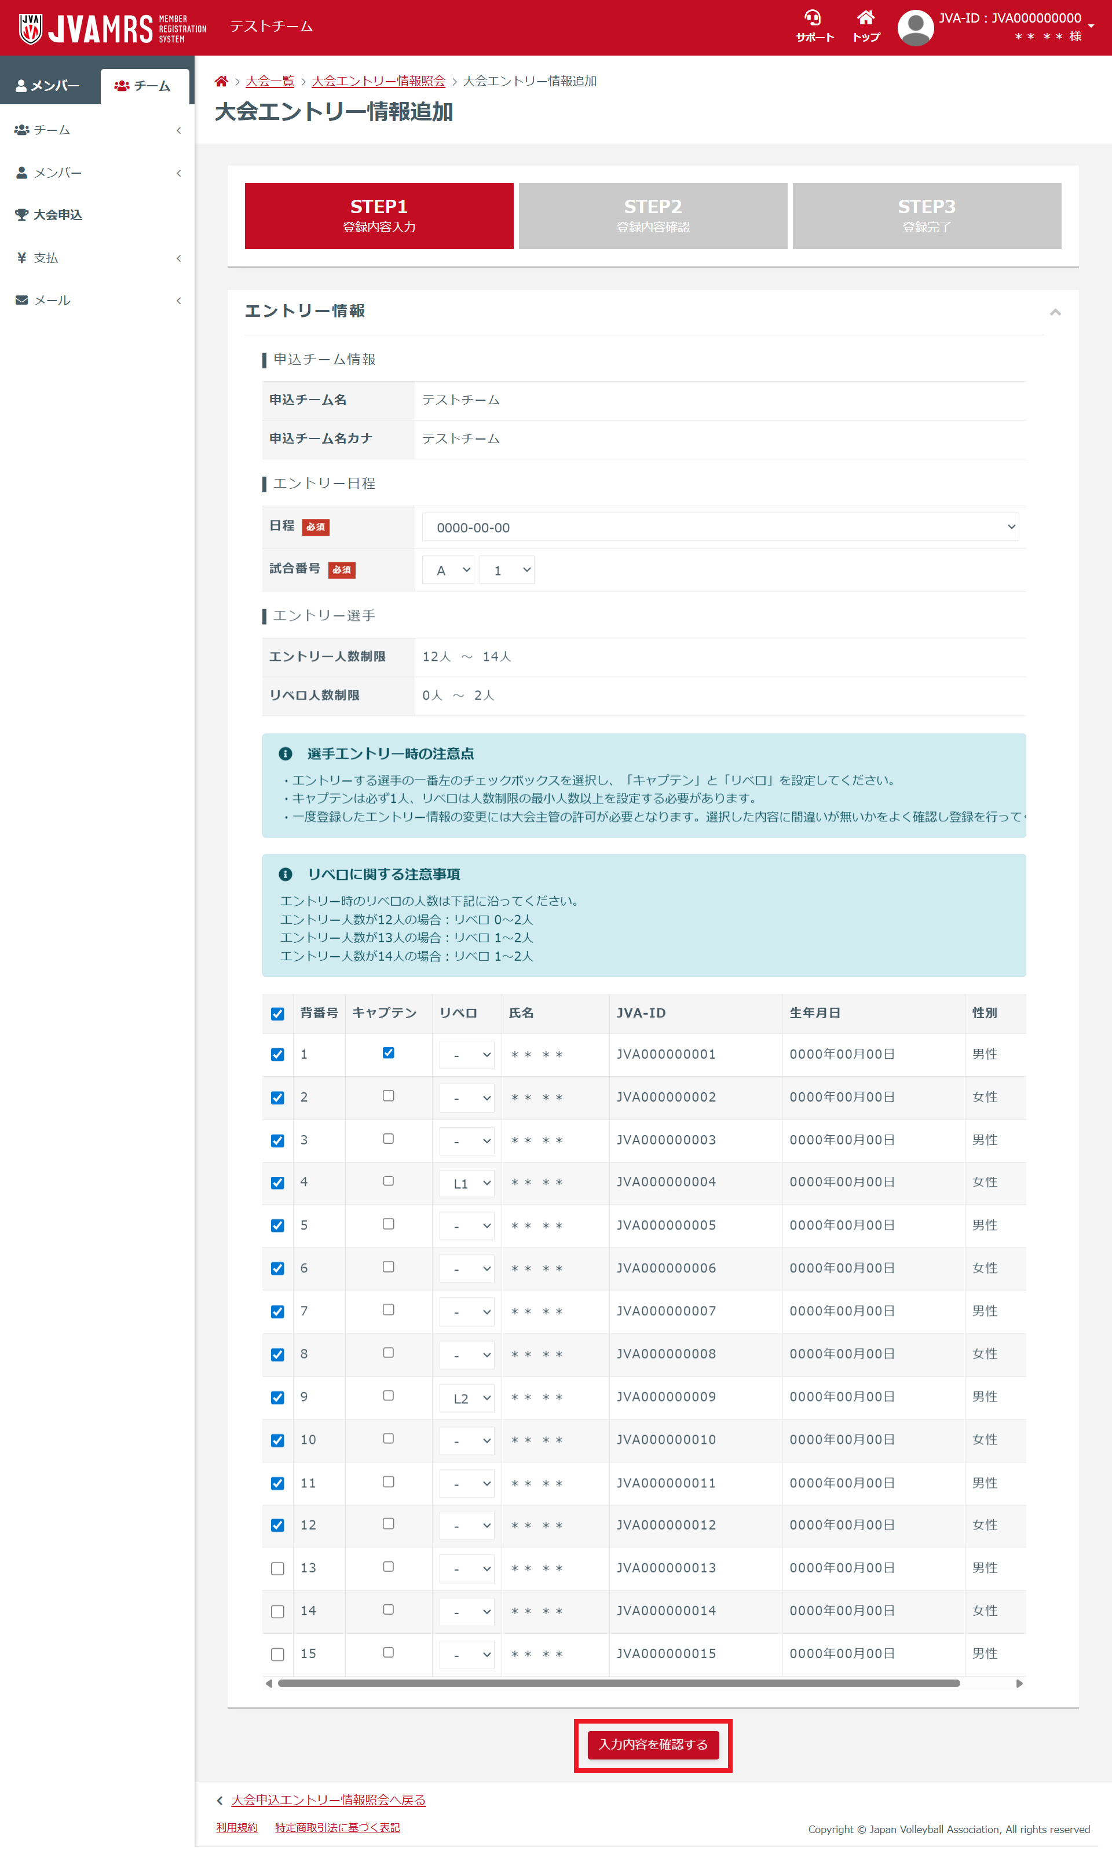The height and width of the screenshot is (1851, 1112).
Task: Go to Top via the home icon
Action: (x=865, y=18)
